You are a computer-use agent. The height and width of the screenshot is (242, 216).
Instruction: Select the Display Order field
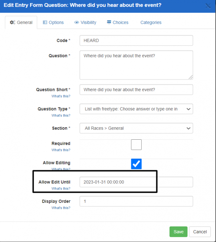pos(136,201)
